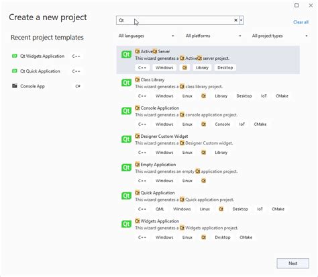Click the Console tag on Console Application
Screen dimensions: 318x277
click(223, 124)
